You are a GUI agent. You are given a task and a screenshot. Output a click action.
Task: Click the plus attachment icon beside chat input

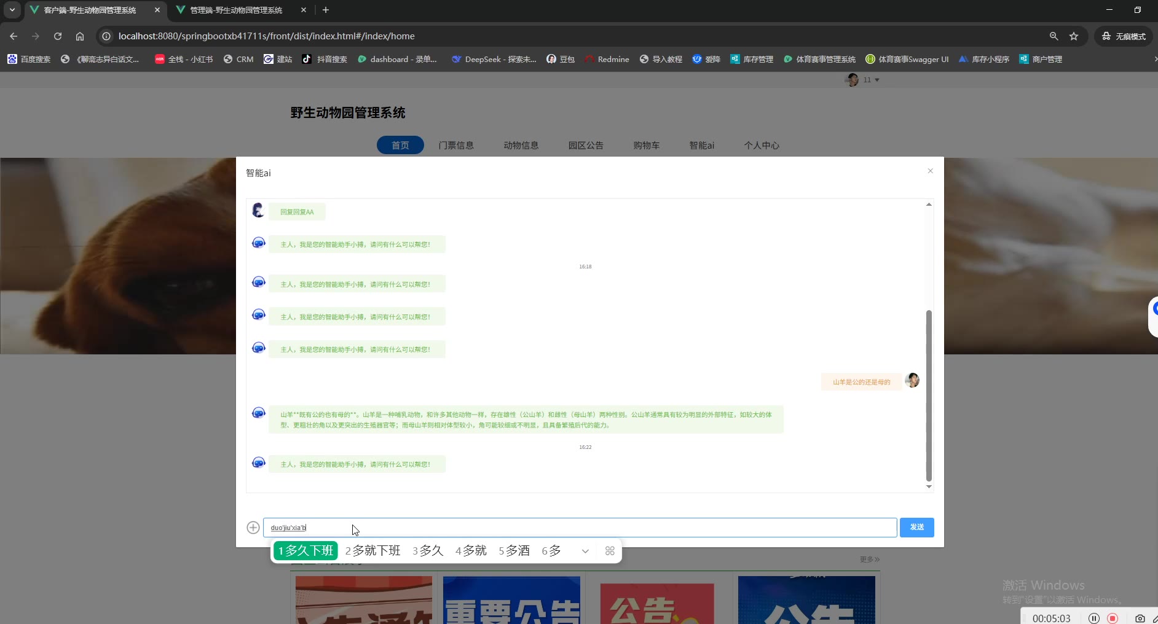tap(253, 528)
